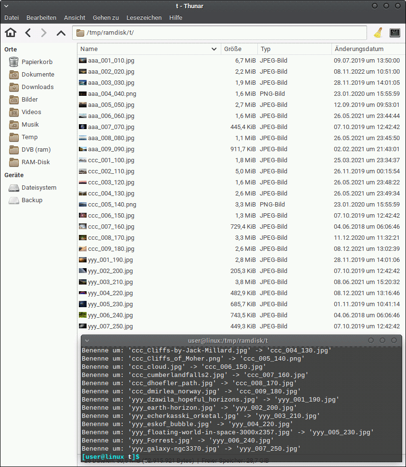Open the Datei menu
This screenshot has width=406, height=467.
[12, 17]
